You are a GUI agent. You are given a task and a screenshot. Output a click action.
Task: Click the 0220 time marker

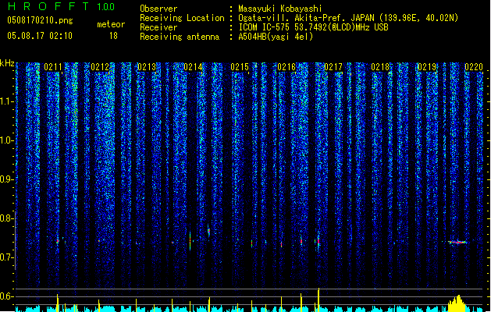pos(474,67)
